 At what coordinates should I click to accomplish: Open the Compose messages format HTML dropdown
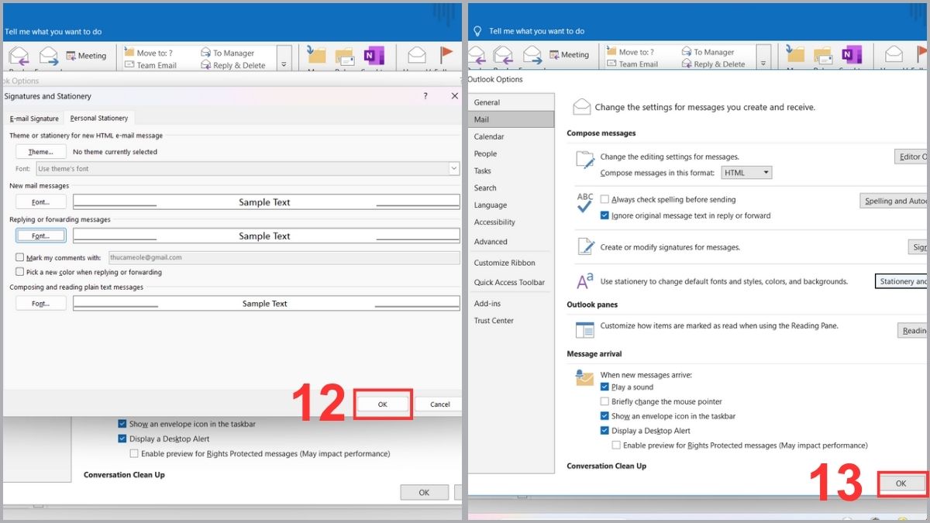[746, 173]
